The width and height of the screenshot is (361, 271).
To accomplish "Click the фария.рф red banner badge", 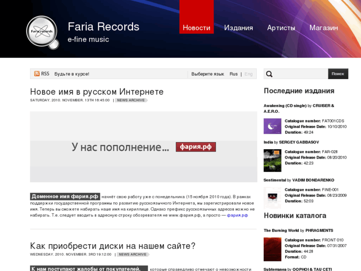I will click(196, 147).
